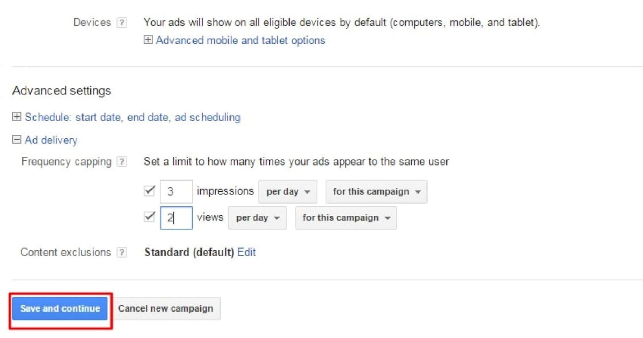Click the Frequency capping help icon

click(122, 162)
